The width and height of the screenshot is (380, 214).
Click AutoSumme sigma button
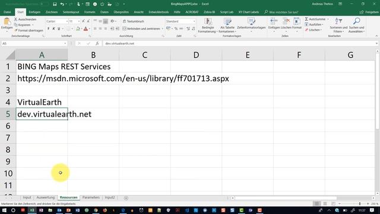coord(315,19)
